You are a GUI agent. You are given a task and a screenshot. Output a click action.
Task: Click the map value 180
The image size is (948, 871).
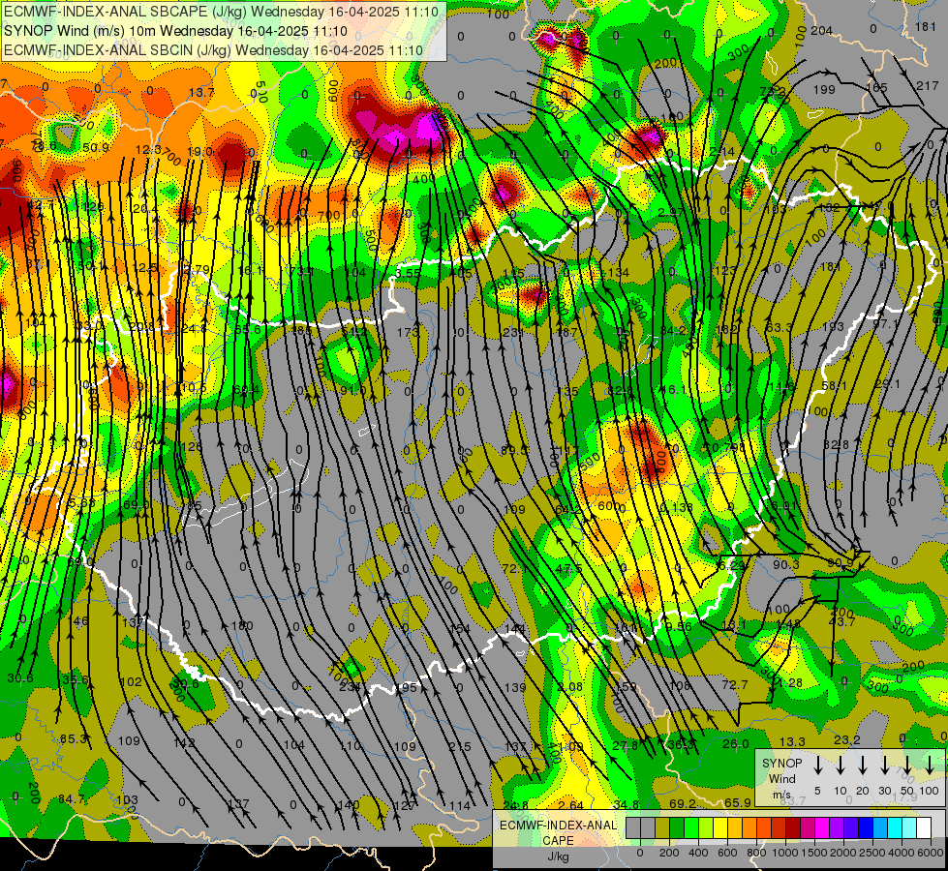tap(242, 625)
